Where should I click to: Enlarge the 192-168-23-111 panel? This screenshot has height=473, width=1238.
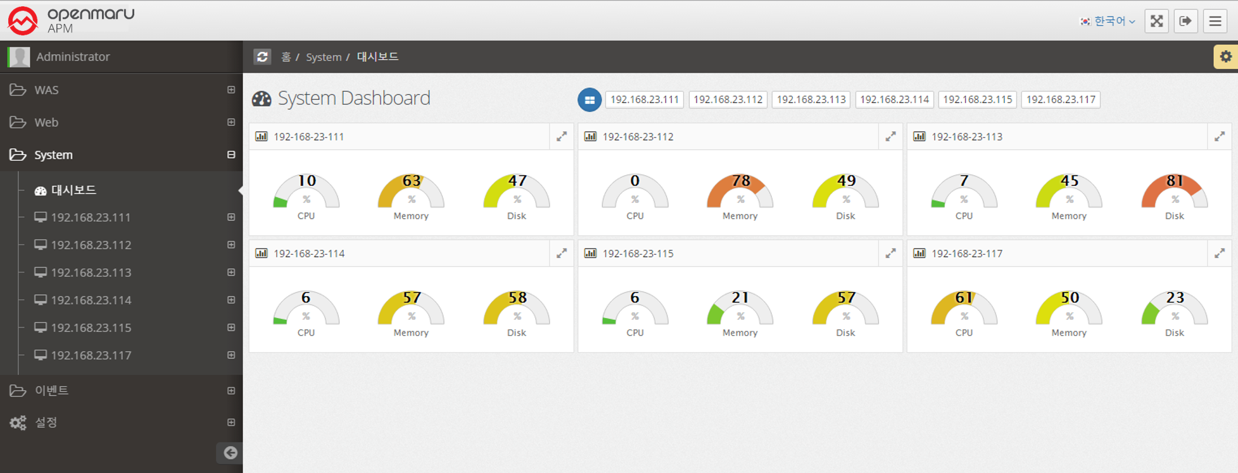point(562,137)
